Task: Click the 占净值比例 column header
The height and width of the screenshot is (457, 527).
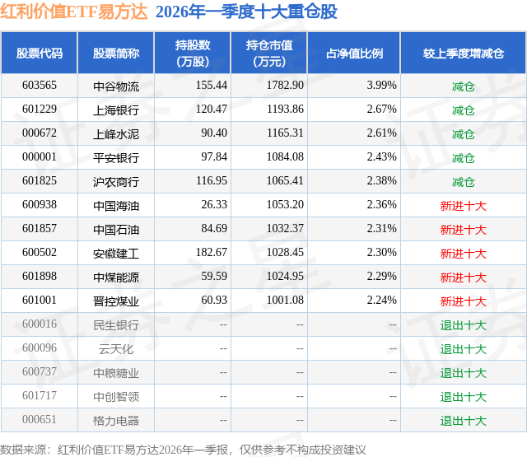Action: point(354,53)
